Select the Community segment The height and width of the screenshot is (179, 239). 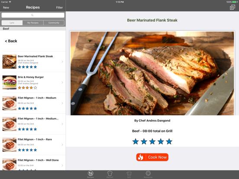pyautogui.click(x=54, y=22)
